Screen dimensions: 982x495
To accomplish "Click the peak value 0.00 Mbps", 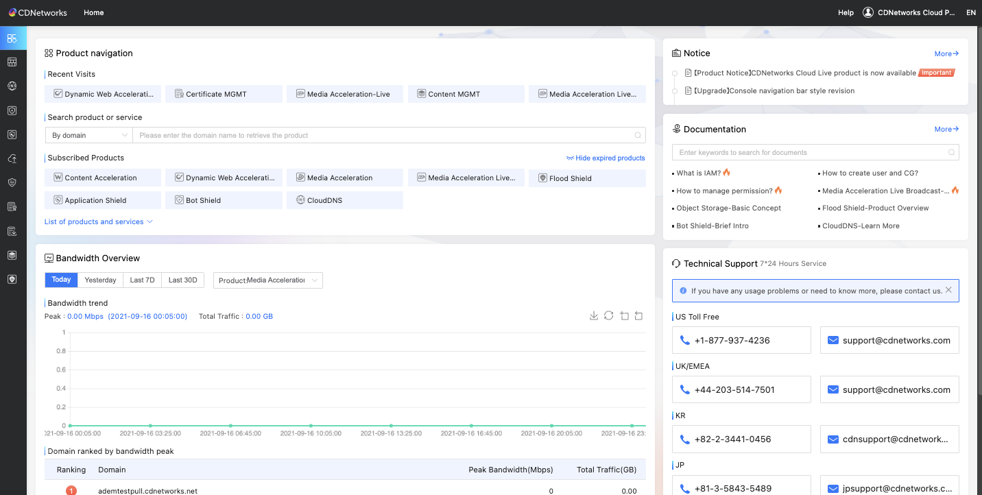I will click(x=85, y=316).
